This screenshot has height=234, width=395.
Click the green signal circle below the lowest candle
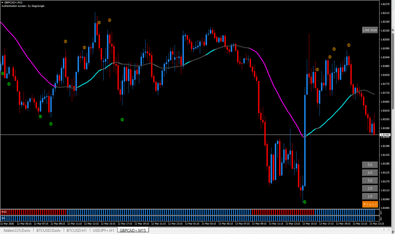pyautogui.click(x=304, y=202)
